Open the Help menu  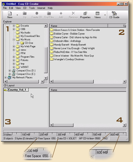tap(50, 8)
